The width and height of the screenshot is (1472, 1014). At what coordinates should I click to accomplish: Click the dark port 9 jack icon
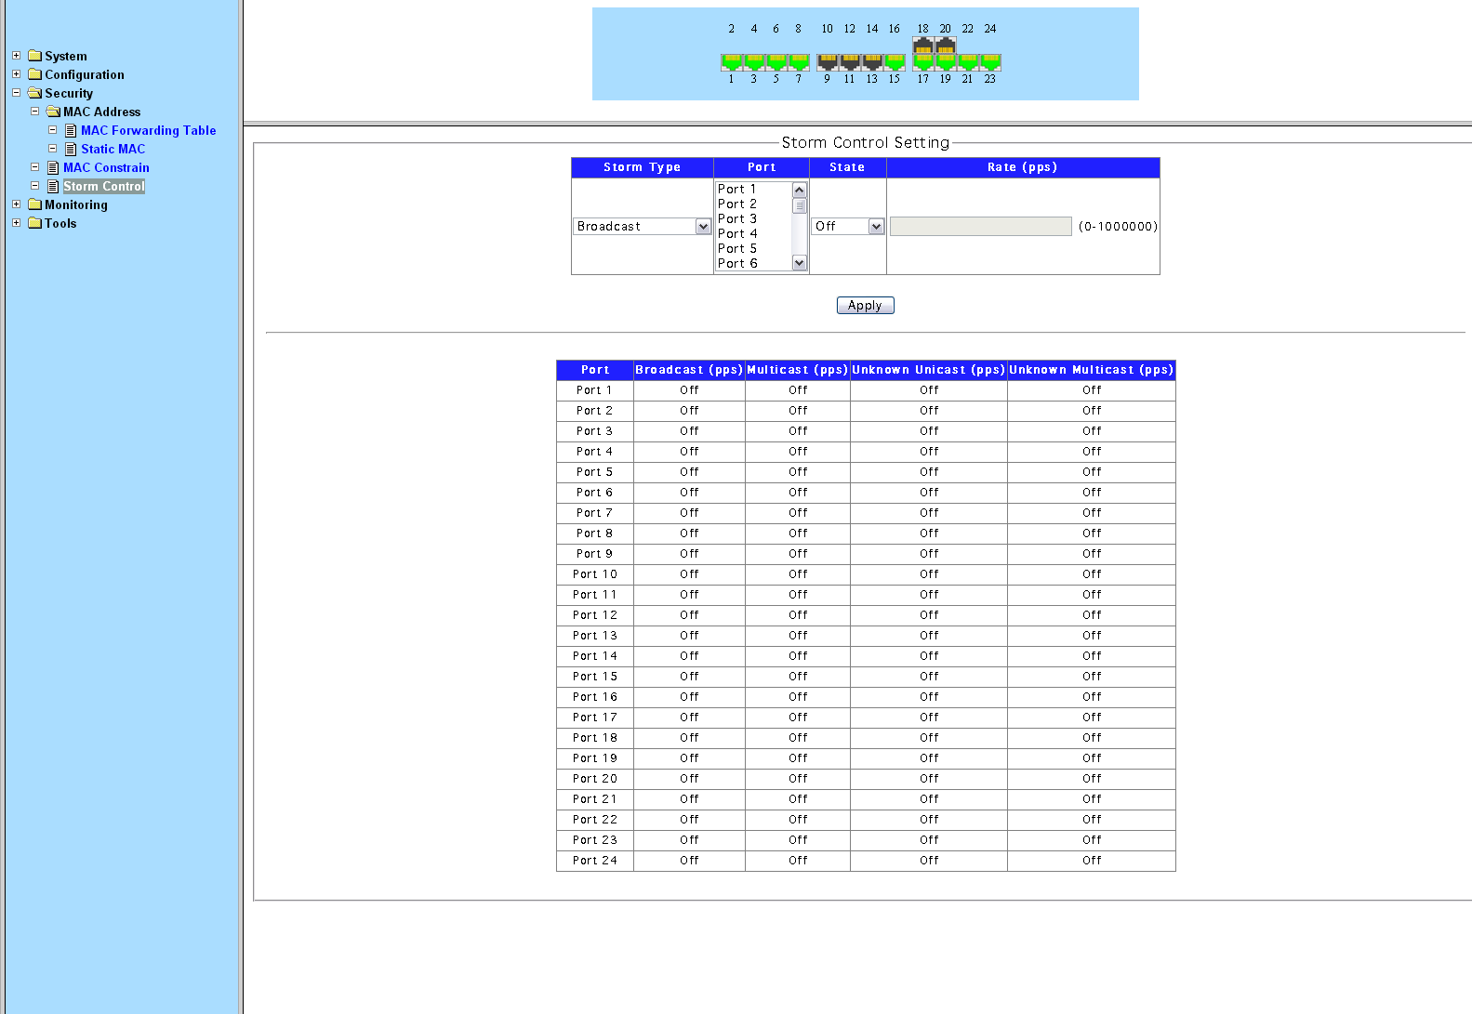tap(827, 62)
